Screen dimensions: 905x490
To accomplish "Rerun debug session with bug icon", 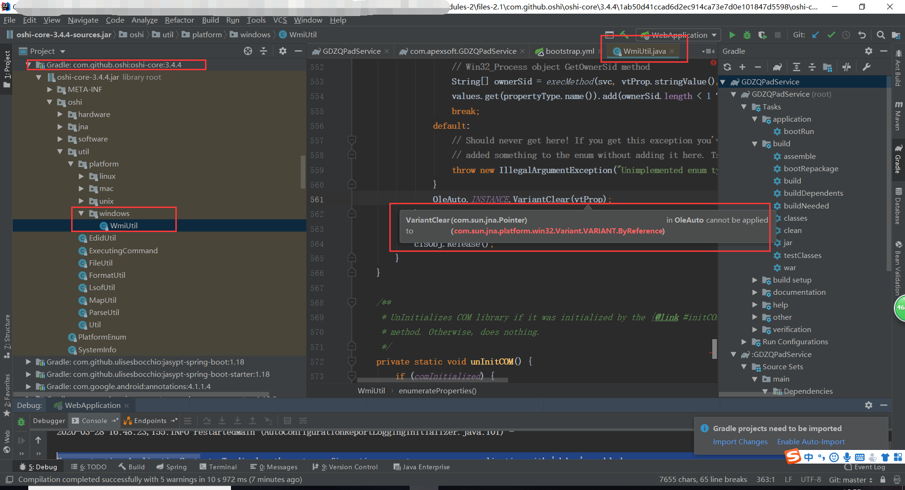I will (21, 422).
